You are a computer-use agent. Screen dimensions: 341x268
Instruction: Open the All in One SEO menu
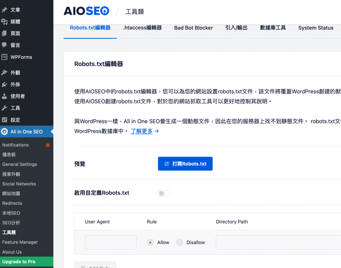27,132
